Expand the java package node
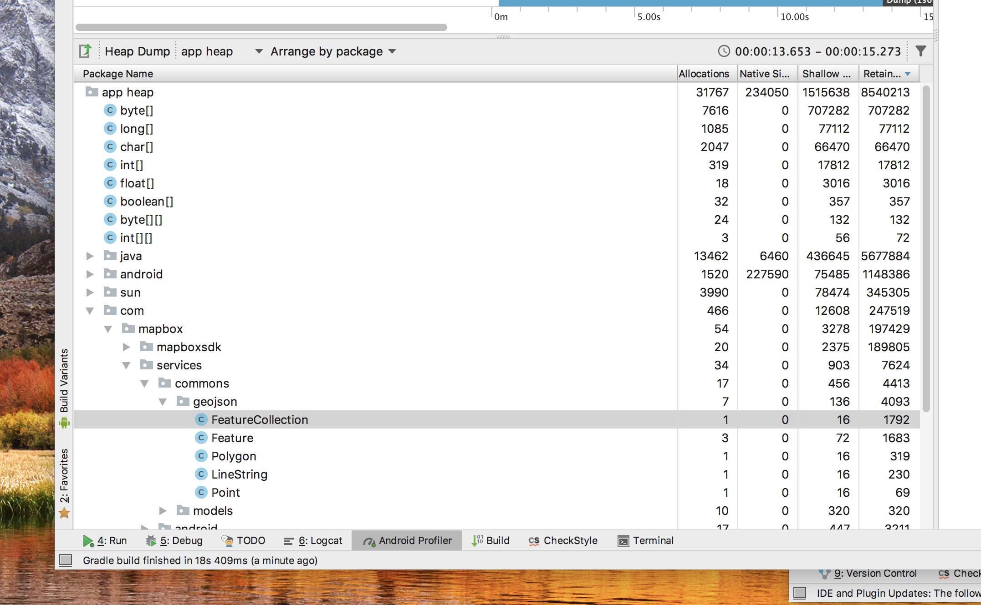The width and height of the screenshot is (981, 605). tap(90, 256)
